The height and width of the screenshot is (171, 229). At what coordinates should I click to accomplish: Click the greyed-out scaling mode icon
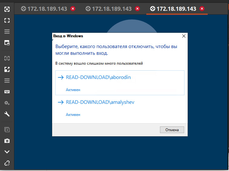7,58
